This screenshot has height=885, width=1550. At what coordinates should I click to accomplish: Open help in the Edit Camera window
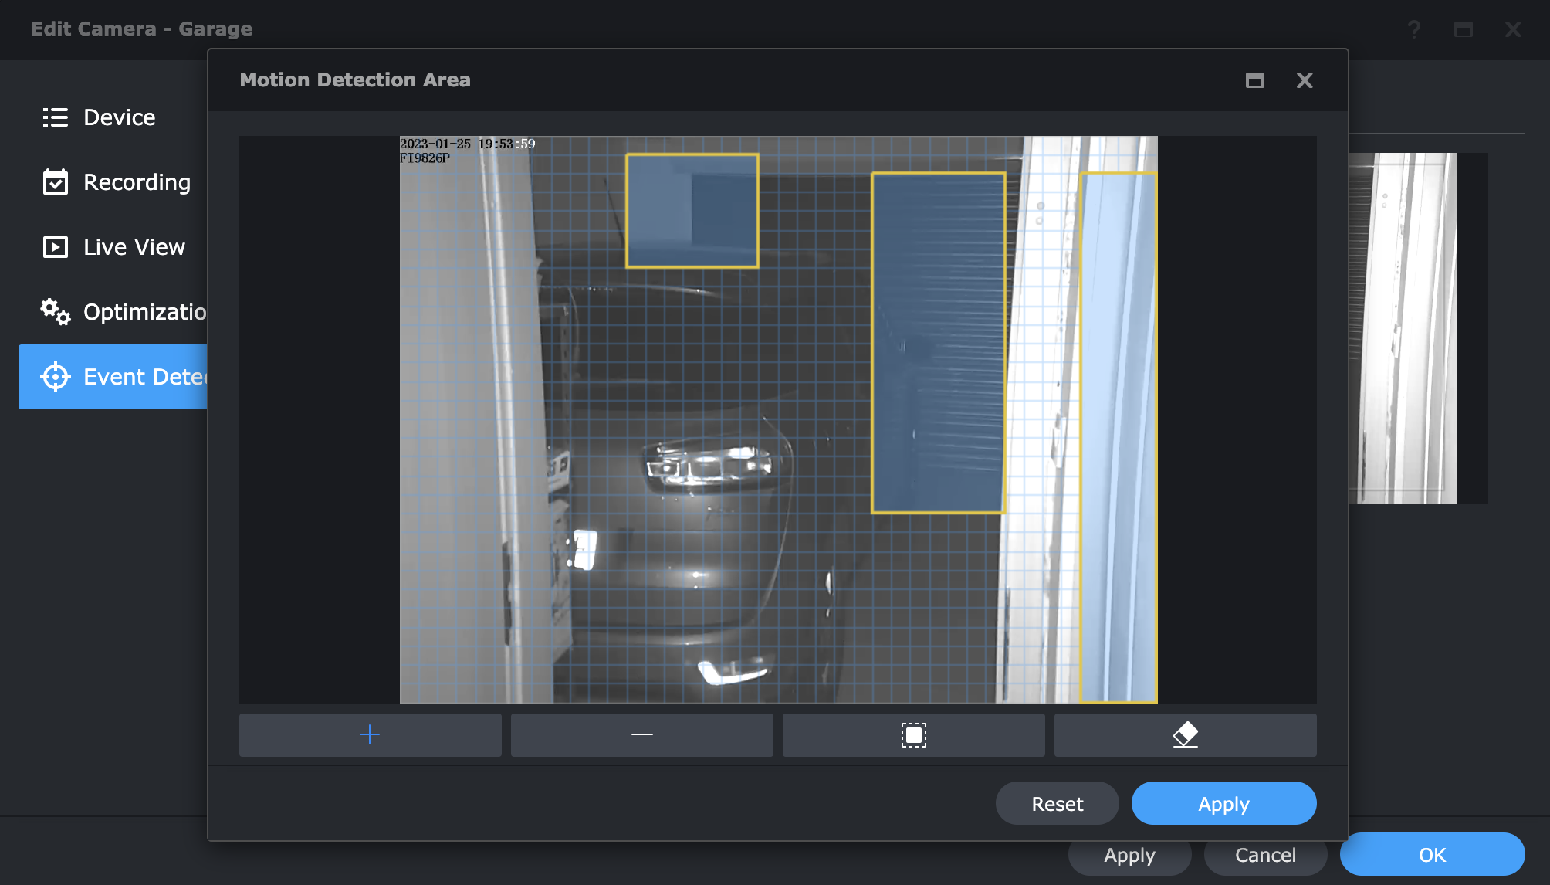[1414, 29]
